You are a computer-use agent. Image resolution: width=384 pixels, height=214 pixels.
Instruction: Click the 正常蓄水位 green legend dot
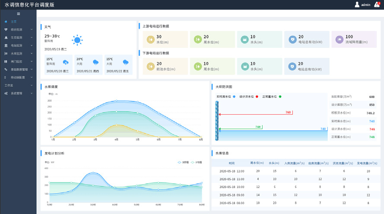point(280,97)
